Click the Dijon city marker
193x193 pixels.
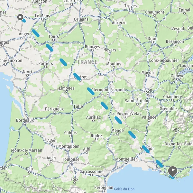(x=152, y=42)
